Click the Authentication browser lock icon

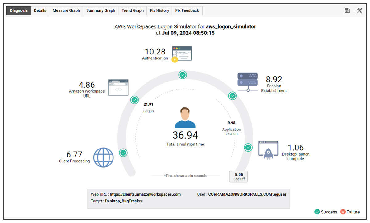coord(182,54)
